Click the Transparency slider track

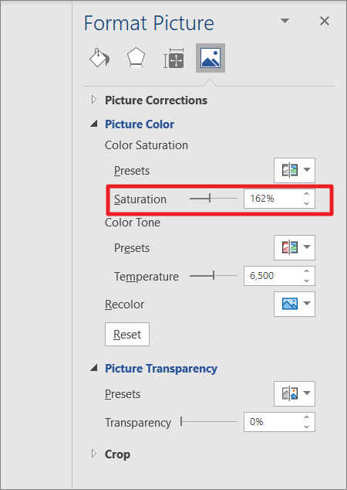pos(209,422)
